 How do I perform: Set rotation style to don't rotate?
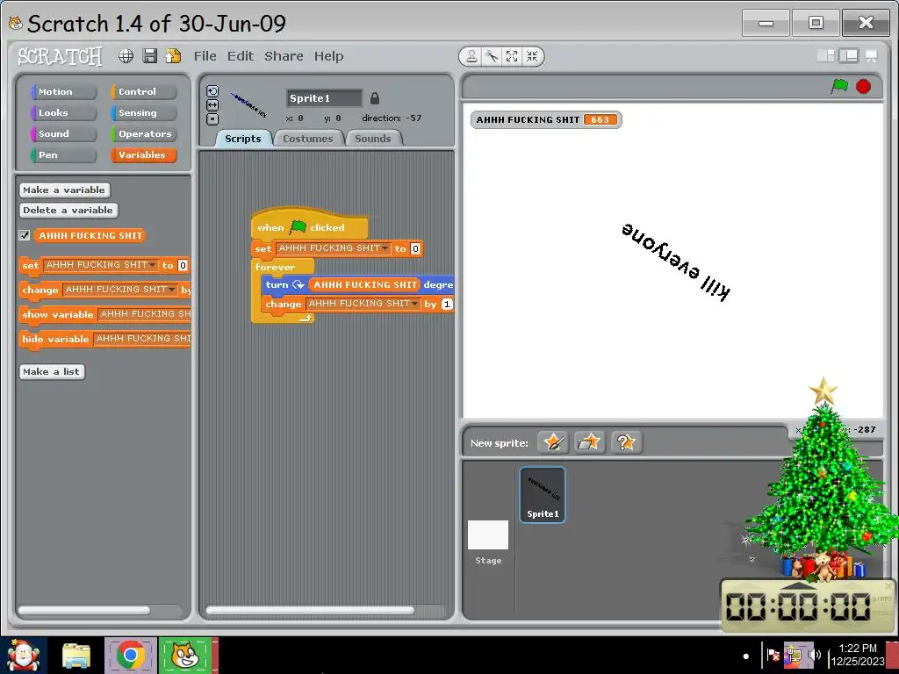[x=212, y=119]
